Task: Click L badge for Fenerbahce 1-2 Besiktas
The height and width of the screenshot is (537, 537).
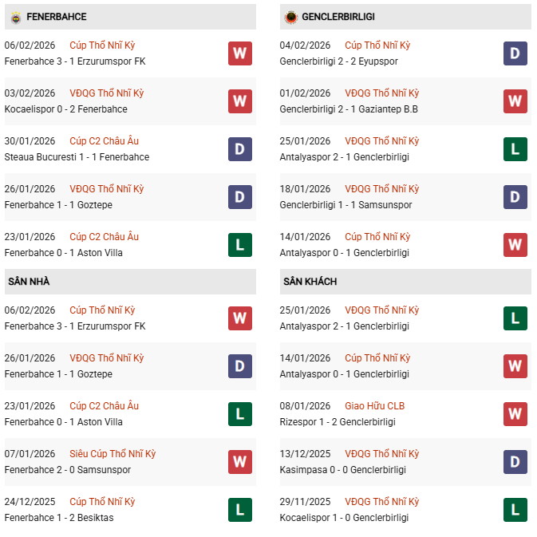Action: [x=239, y=510]
